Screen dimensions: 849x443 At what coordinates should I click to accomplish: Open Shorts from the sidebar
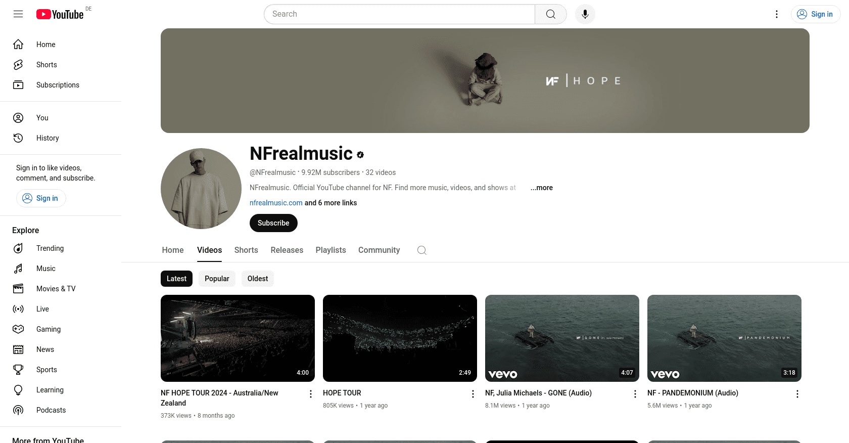click(46, 65)
